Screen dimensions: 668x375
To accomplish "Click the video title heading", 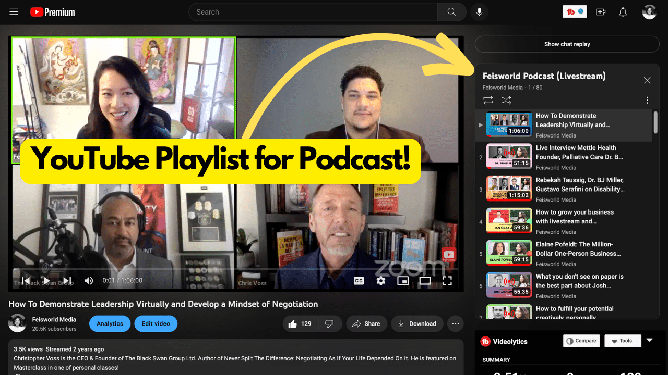I will [x=163, y=304].
